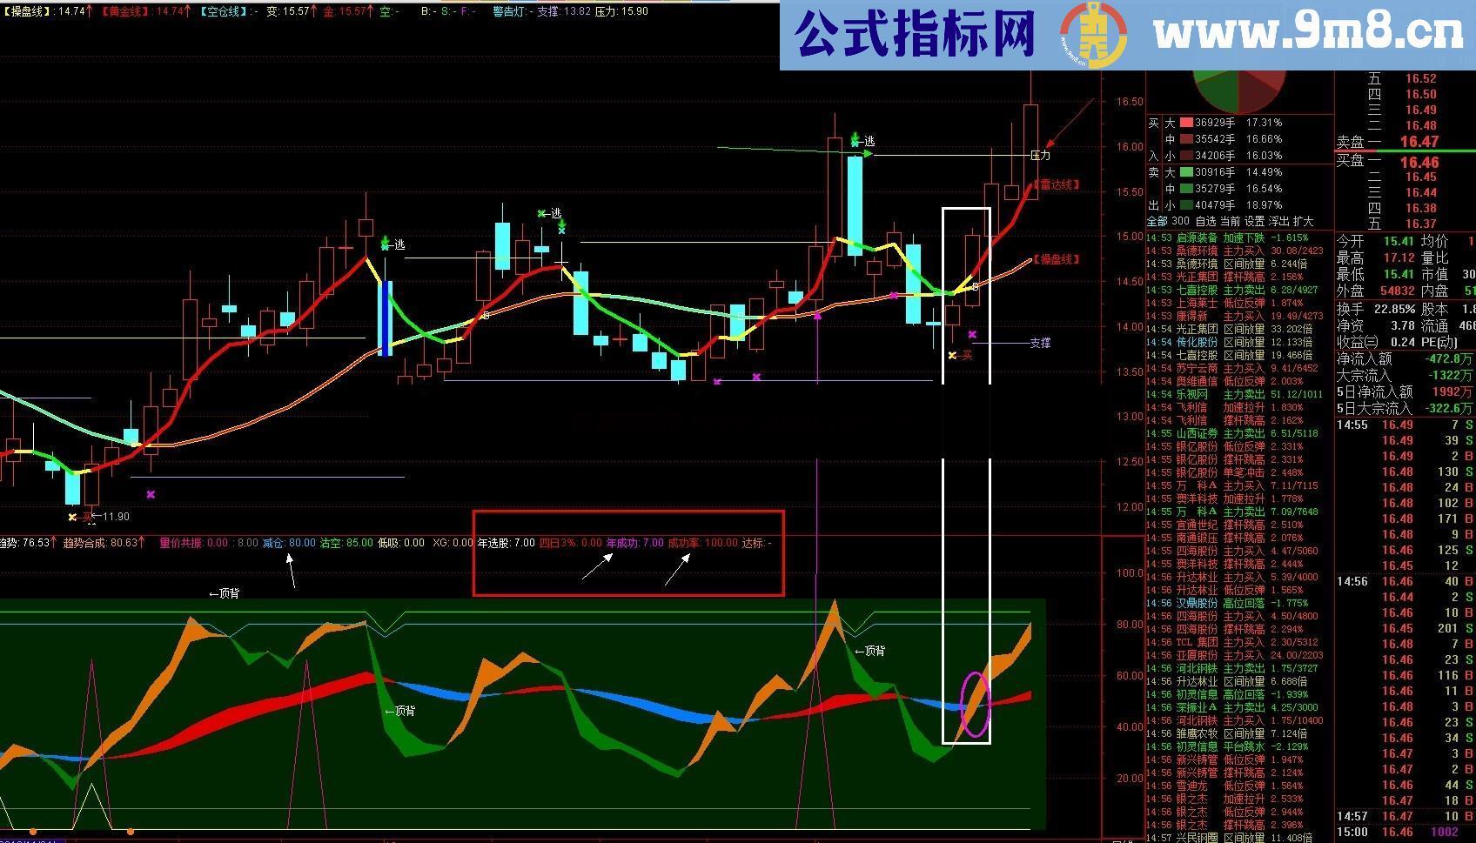Click the medium-buy swatch 35542手

tap(1187, 139)
